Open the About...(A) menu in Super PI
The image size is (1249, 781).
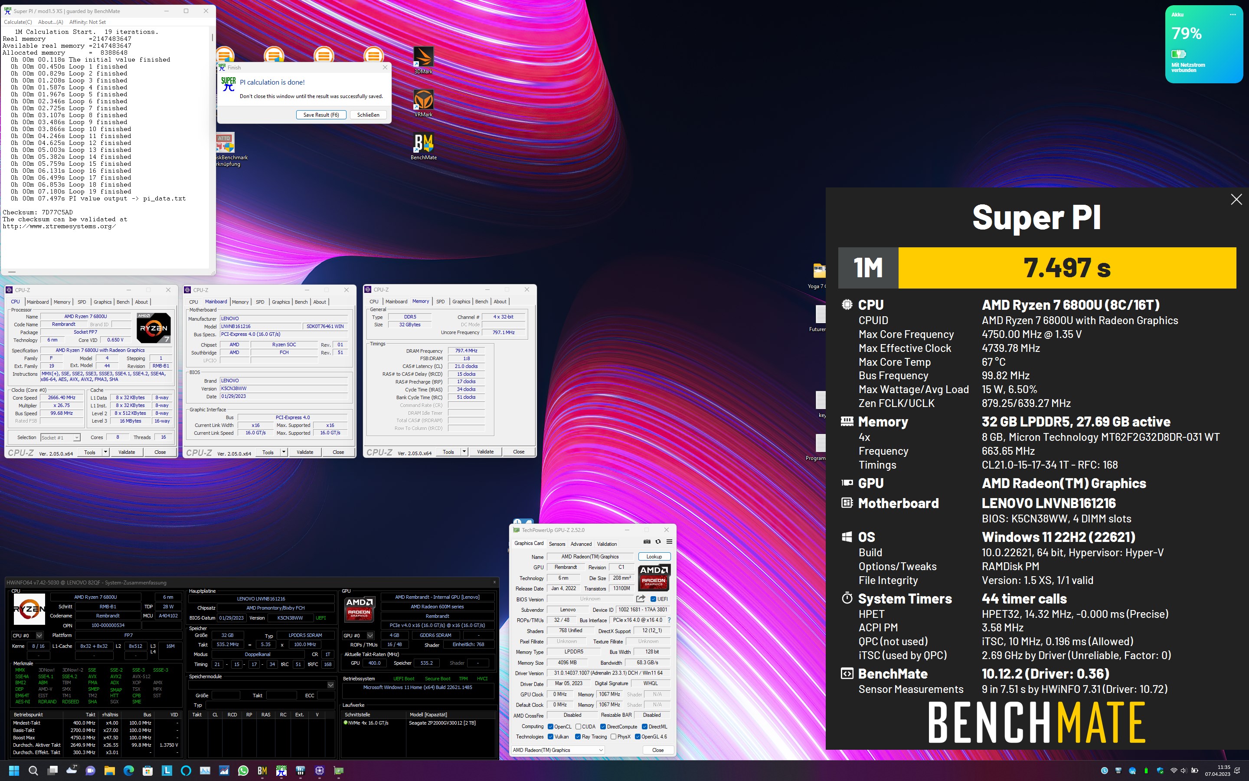click(51, 22)
